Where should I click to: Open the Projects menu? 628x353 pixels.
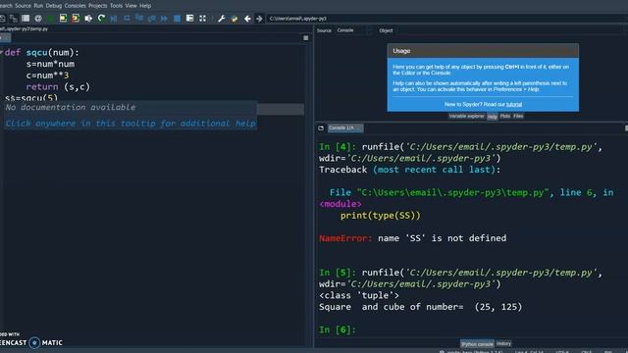[x=98, y=6]
